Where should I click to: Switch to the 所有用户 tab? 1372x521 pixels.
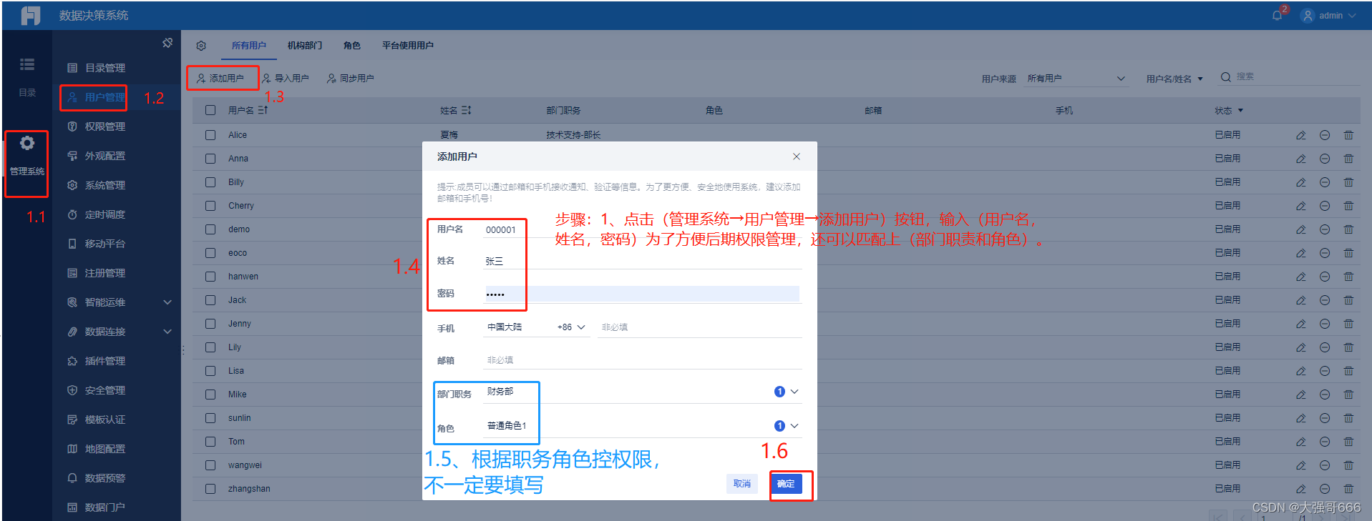pyautogui.click(x=249, y=46)
